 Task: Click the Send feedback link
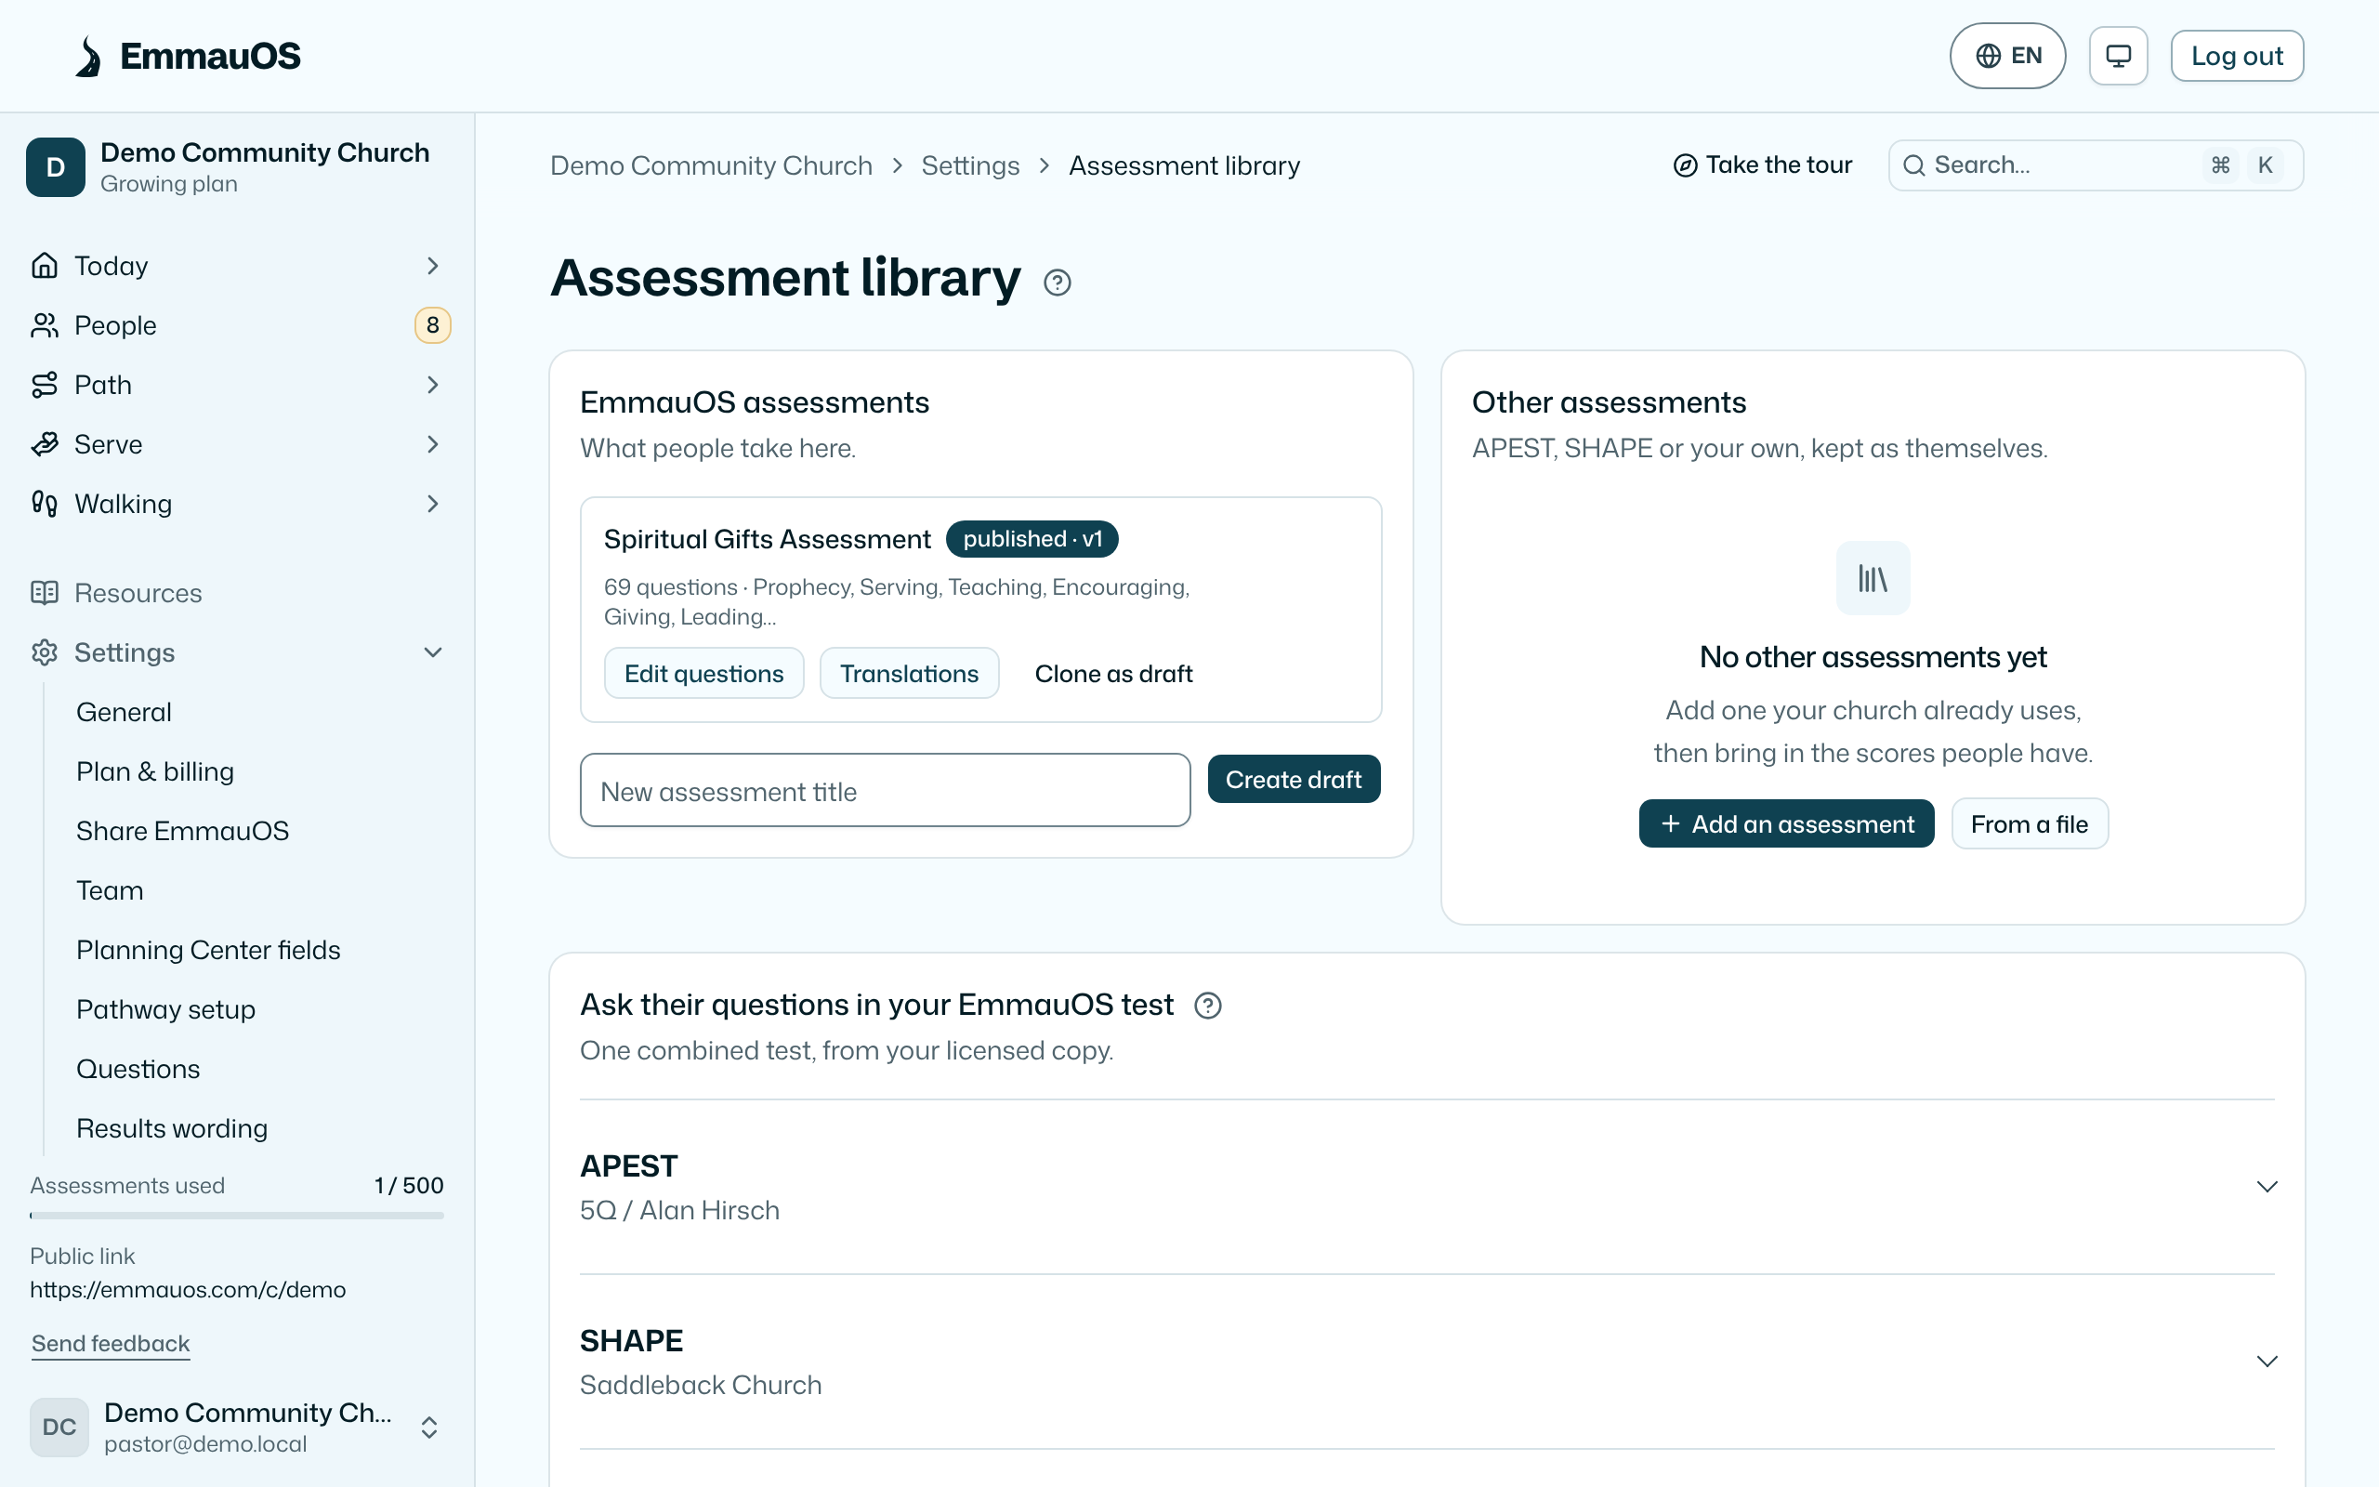tap(110, 1344)
